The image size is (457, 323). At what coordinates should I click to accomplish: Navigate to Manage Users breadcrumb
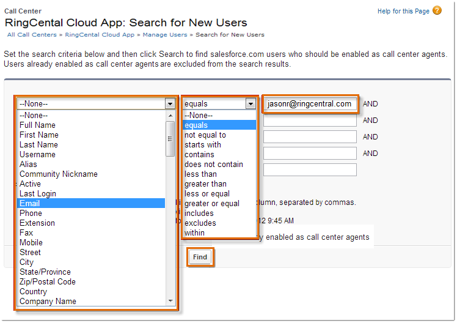pyautogui.click(x=165, y=35)
